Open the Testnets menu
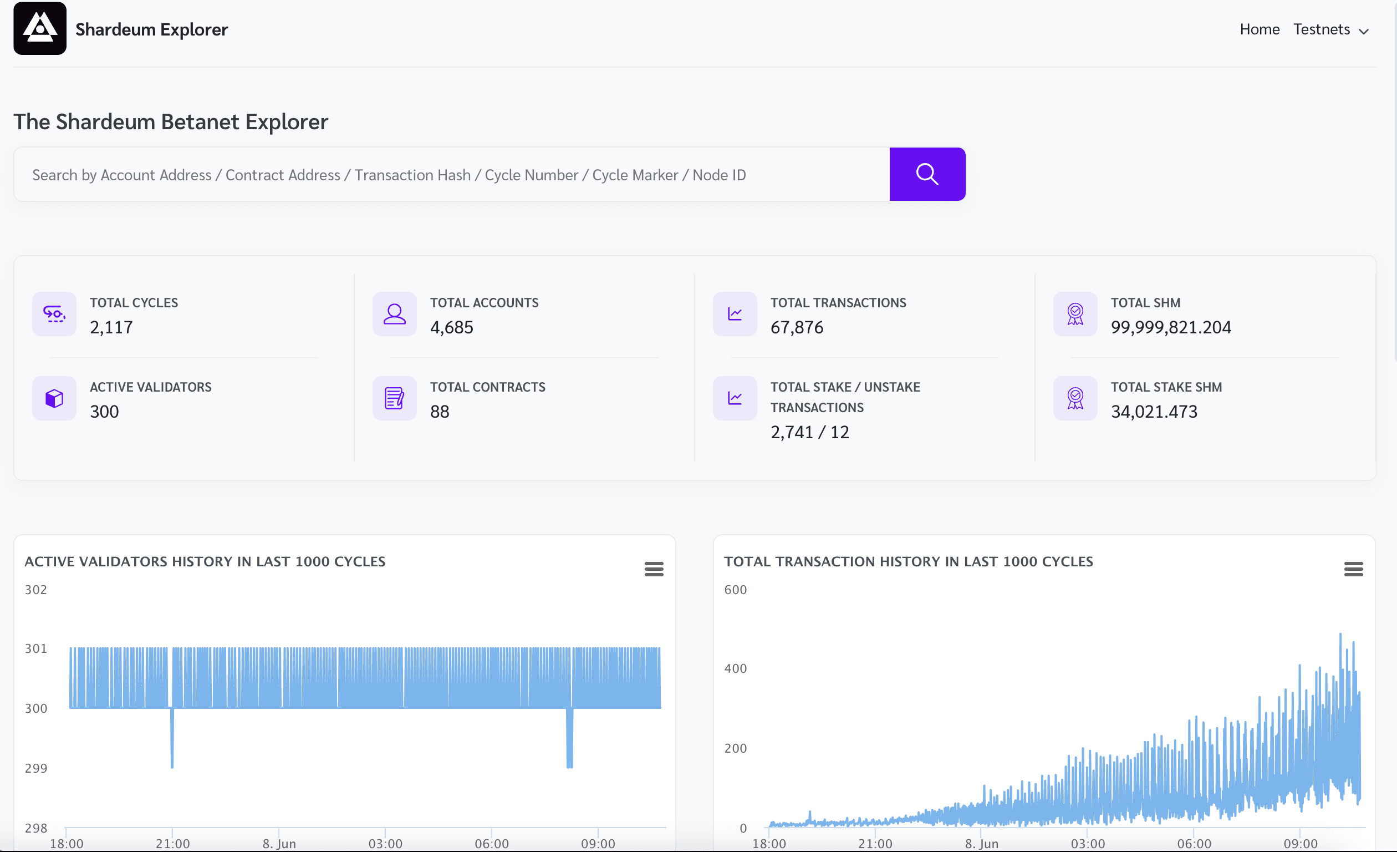Viewport: 1397px width, 852px height. [1330, 29]
